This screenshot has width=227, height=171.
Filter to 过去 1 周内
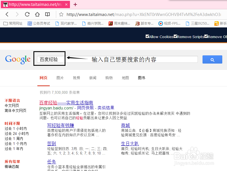[x=14, y=139]
